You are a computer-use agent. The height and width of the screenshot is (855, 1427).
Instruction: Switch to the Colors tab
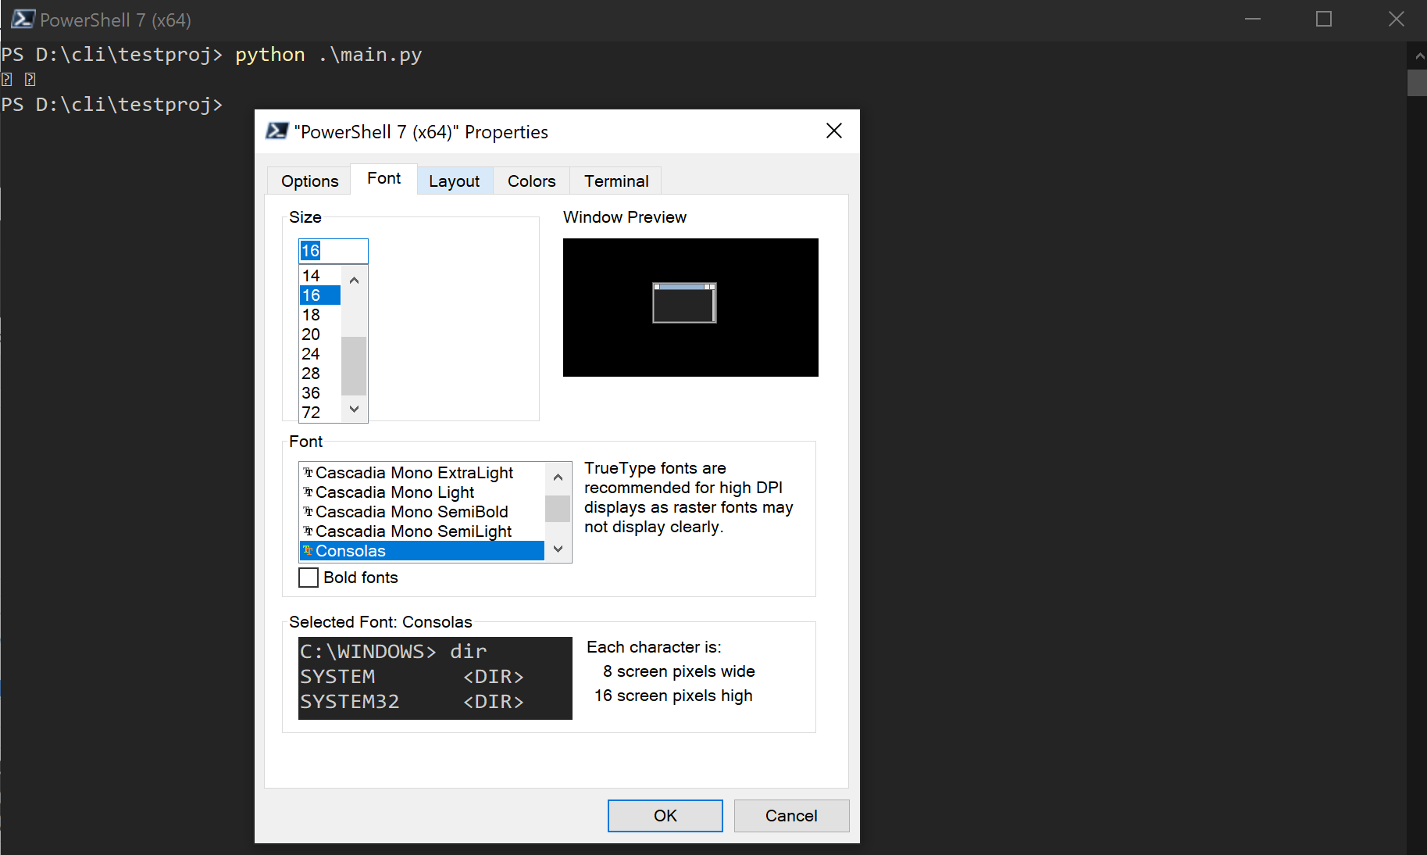click(x=531, y=181)
